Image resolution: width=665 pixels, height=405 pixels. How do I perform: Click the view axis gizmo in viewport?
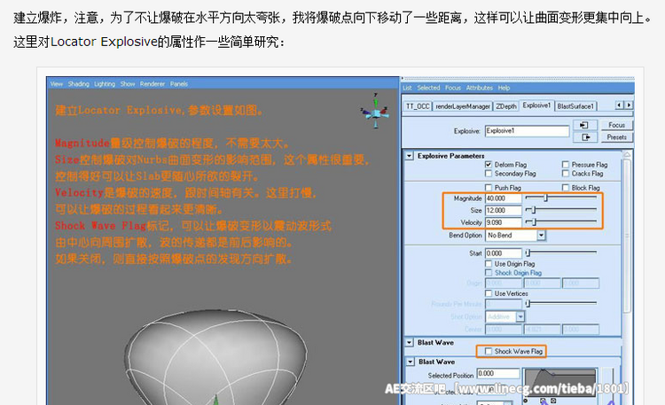pos(376,113)
